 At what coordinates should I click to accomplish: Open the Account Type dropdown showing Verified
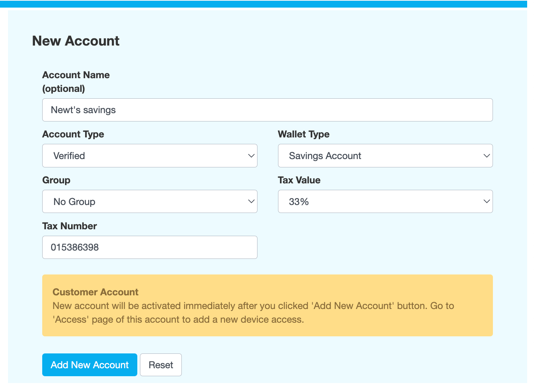[149, 156]
